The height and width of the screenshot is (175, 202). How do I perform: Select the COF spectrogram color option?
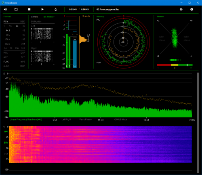(6, 154)
